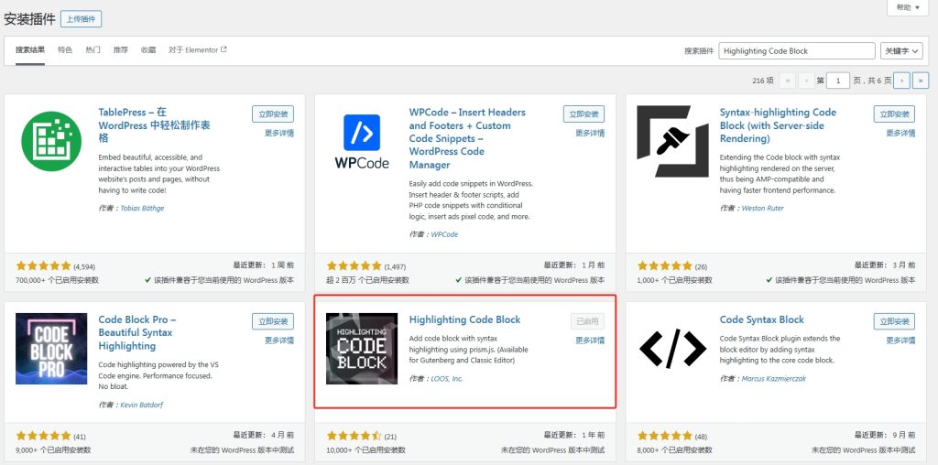Click the Code Syntax Block brackets icon
This screenshot has height=465, width=938.
click(x=672, y=348)
